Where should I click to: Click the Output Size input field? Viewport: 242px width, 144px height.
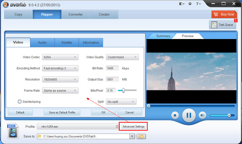[112, 79]
